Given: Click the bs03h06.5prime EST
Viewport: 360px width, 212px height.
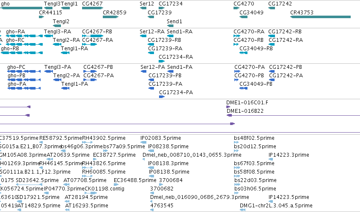Looking at the screenshot, I should point(236,193).
